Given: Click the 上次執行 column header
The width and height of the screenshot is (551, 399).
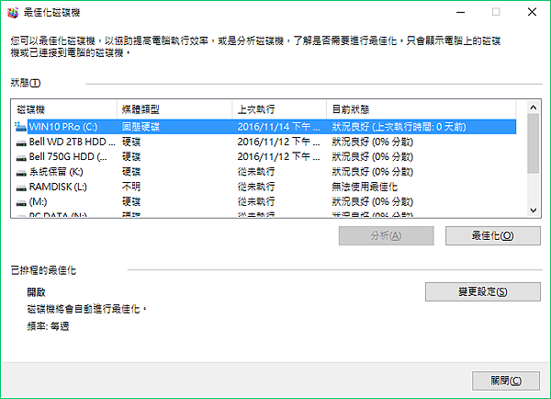Looking at the screenshot, I should (279, 109).
